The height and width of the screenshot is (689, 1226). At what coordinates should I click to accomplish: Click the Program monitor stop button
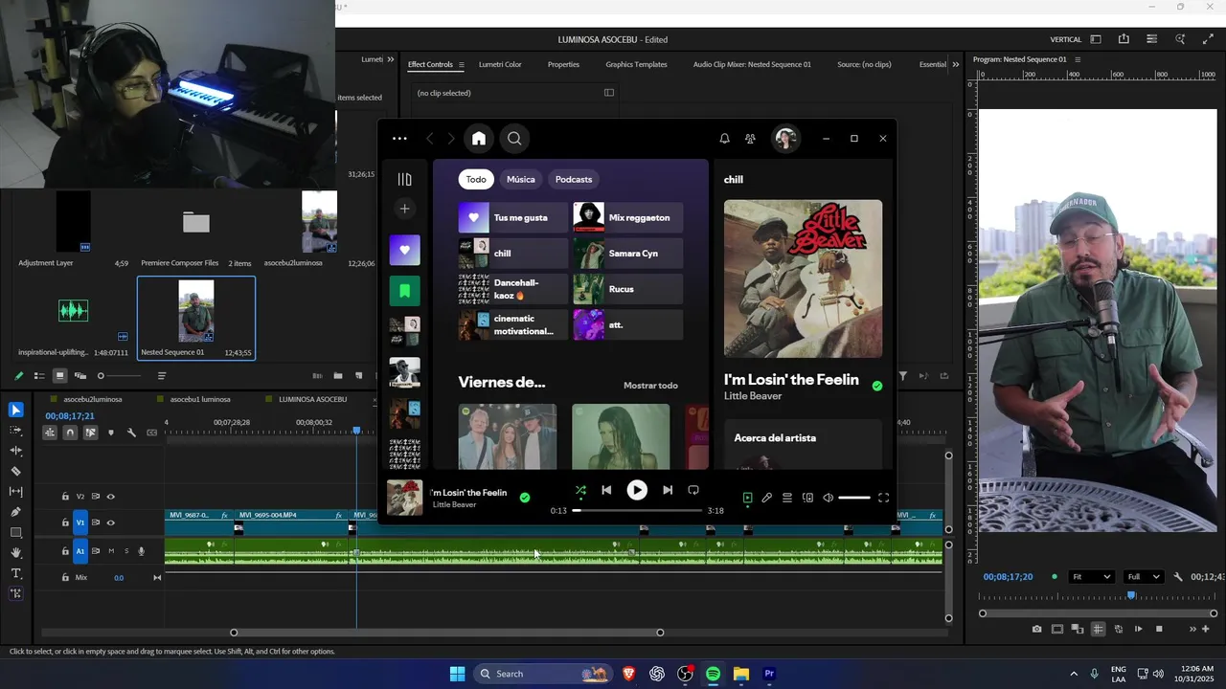coord(1159,629)
